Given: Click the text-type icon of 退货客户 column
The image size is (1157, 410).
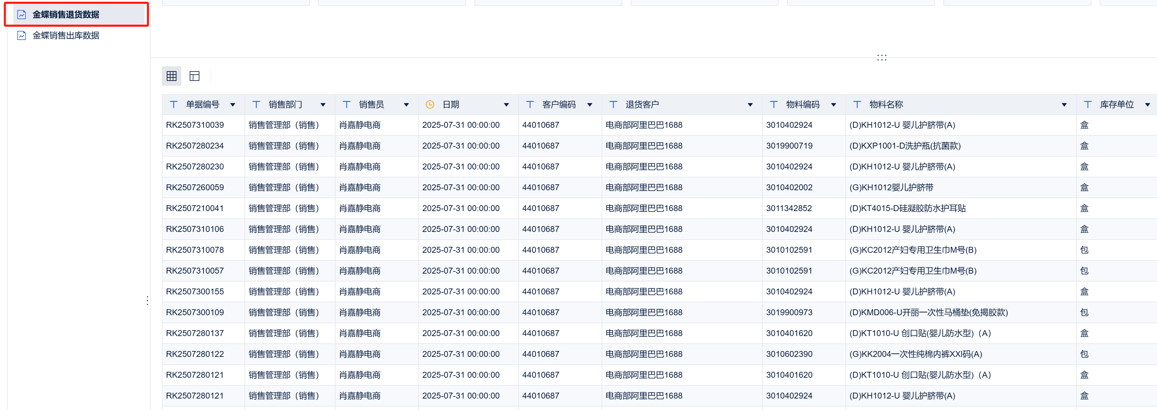Looking at the screenshot, I should 613,104.
